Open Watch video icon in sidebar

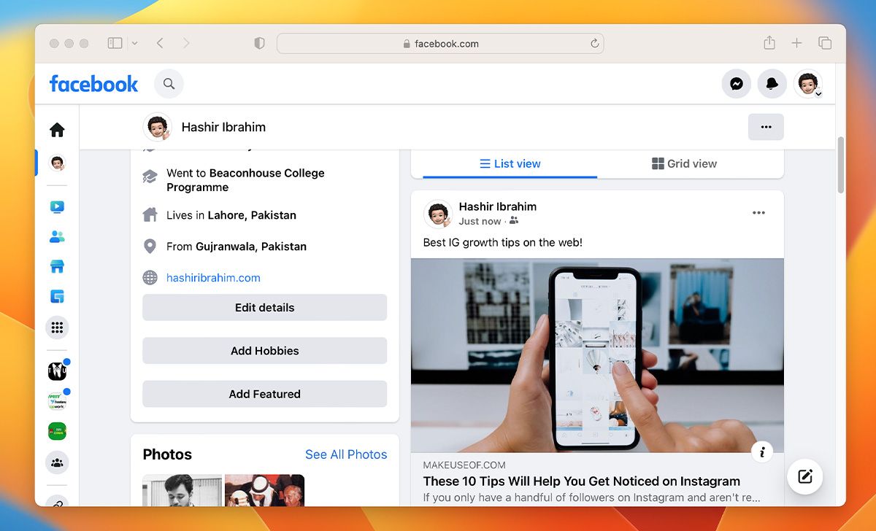57,207
